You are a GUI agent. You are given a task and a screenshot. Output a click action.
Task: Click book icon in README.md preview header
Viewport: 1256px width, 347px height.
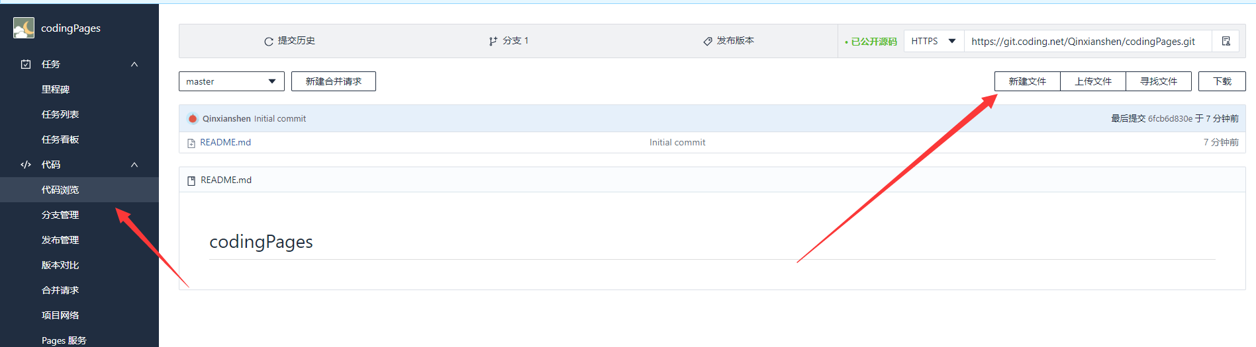coord(191,180)
